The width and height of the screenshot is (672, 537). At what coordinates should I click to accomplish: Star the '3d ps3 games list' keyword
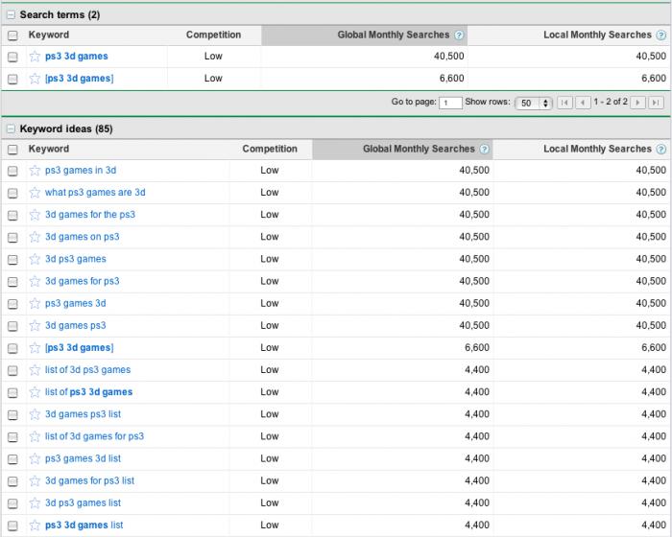pyautogui.click(x=35, y=503)
